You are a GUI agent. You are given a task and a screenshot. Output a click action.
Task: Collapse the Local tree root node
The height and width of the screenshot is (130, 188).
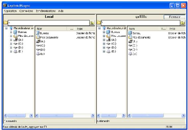click(x=6, y=28)
